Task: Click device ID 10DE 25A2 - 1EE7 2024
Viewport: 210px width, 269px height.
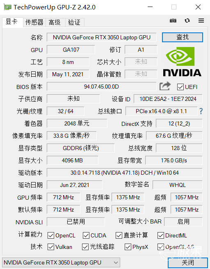Action: tap(168, 99)
